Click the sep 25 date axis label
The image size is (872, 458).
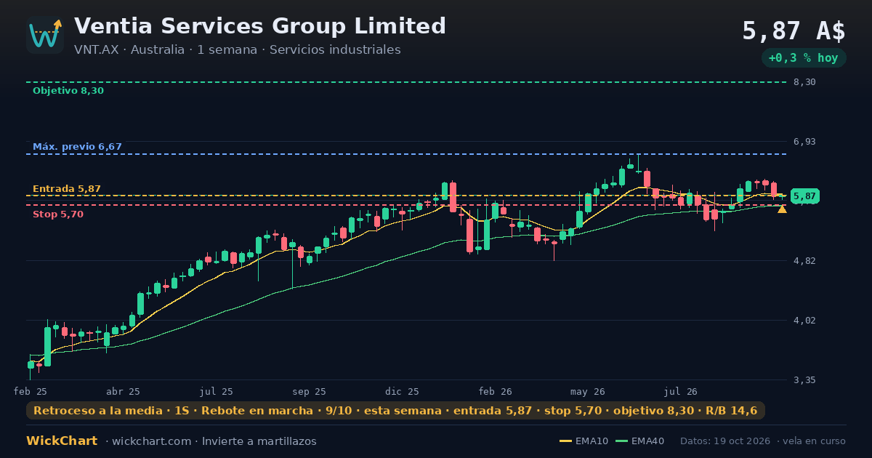click(x=310, y=392)
